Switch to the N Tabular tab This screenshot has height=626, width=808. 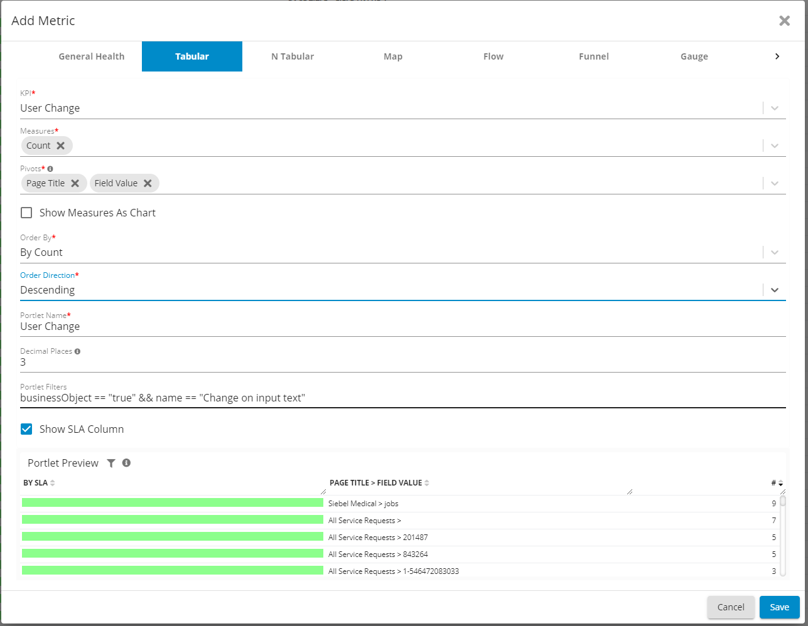tap(293, 56)
